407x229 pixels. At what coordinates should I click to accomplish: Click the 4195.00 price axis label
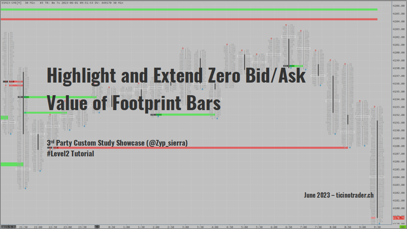point(399,92)
